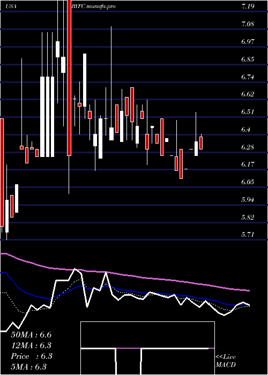This screenshot has height=375, width=268.
Task: Click the <<Live MACD label
Action: tap(226, 361)
